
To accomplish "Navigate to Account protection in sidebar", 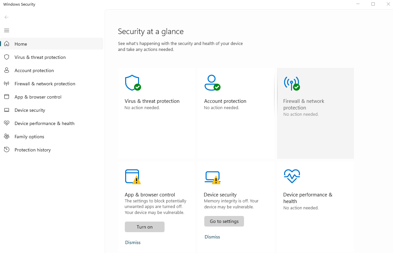I will coord(34,70).
